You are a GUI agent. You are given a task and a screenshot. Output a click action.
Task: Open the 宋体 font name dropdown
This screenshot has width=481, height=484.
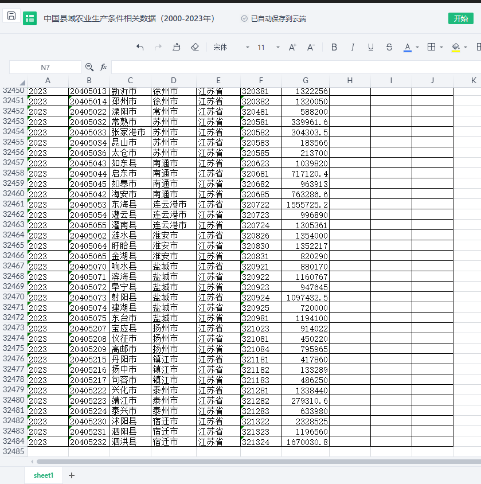pyautogui.click(x=231, y=47)
